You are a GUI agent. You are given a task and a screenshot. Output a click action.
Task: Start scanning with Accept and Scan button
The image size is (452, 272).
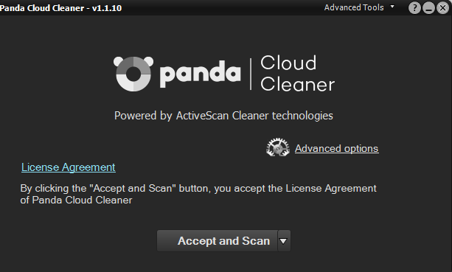click(x=218, y=240)
